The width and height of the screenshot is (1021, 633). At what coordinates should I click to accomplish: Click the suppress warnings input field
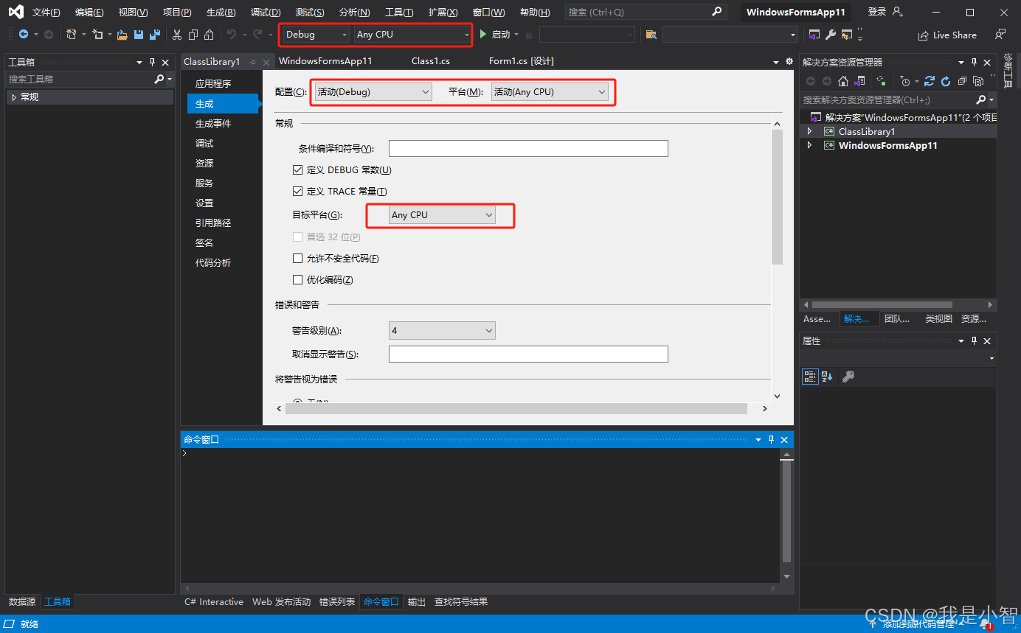[x=528, y=354]
